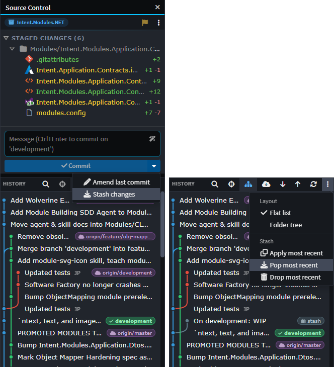Select left History commit 'Bump Intent.Modules.Application.Dtos....'
Viewport: 334px width, 367px height.
[85, 345]
